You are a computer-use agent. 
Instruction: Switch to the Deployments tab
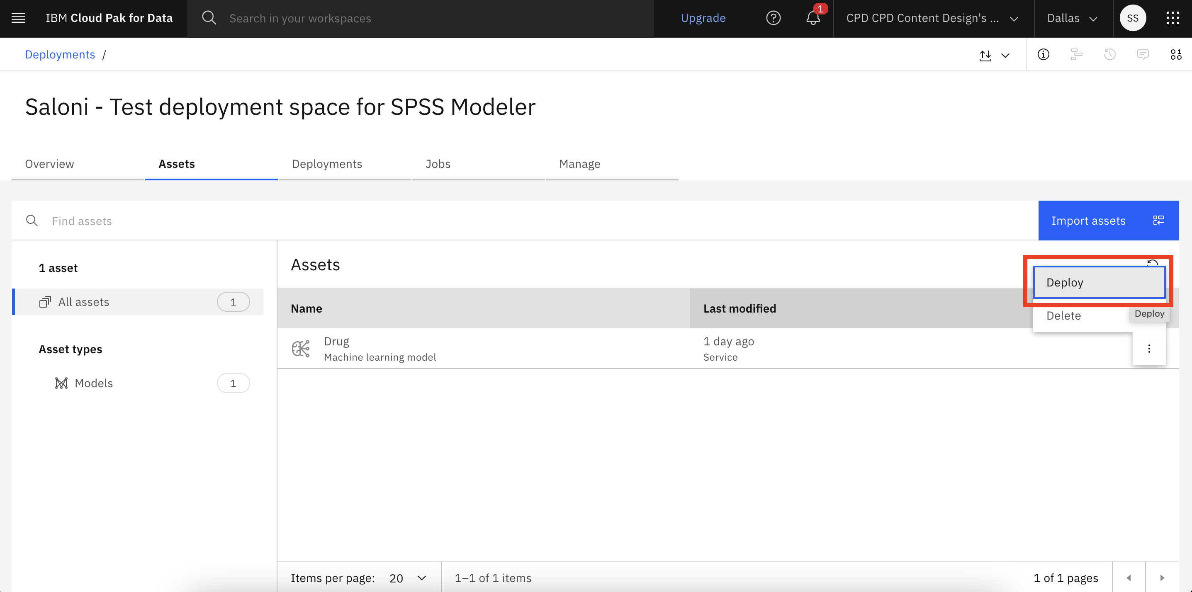tap(327, 163)
